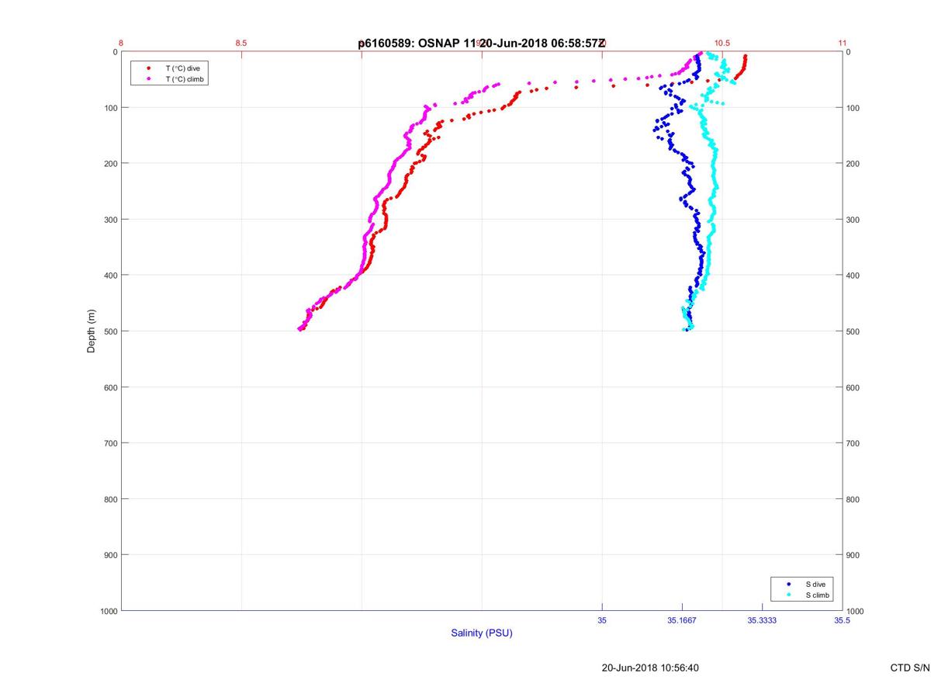The image size is (931, 687).
Task: Select the 'T (°C) climb' legend label
Action: (x=186, y=79)
